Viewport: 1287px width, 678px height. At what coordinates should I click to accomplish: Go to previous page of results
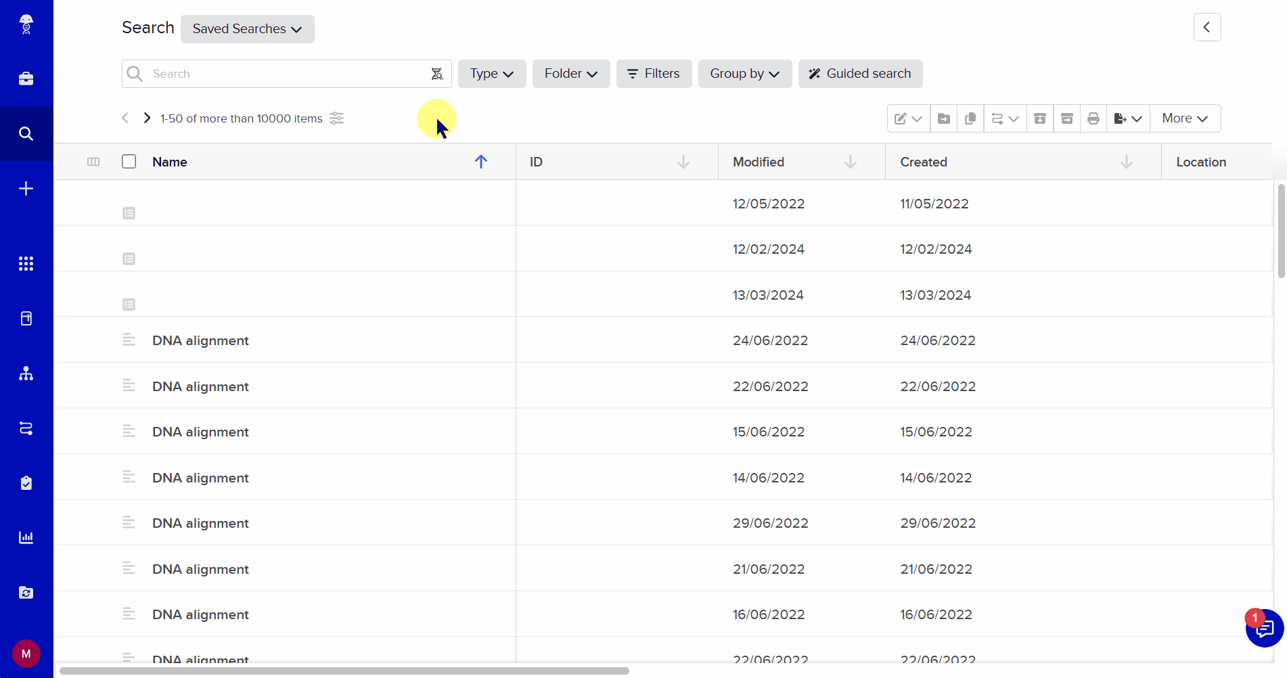tap(125, 118)
